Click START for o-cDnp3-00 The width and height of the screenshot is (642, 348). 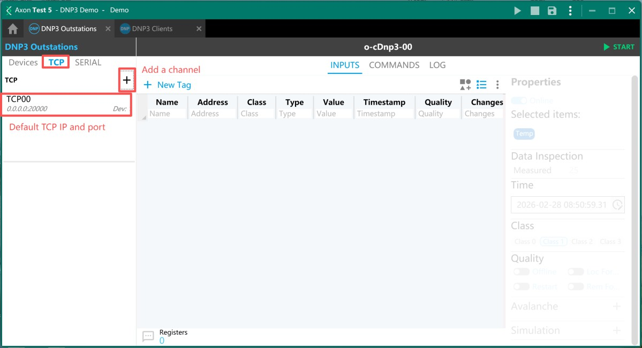(618, 47)
